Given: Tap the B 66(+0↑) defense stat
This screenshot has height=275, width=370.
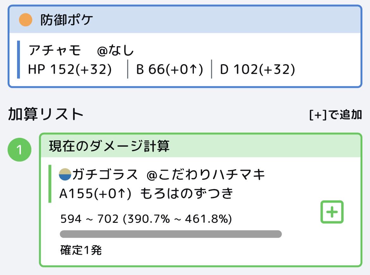Looking at the screenshot, I should point(170,70).
